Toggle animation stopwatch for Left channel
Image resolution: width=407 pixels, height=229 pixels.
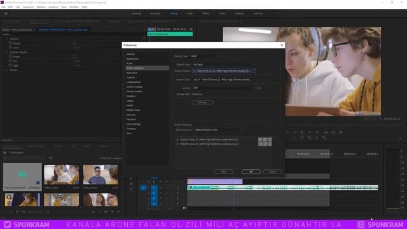click(10, 61)
